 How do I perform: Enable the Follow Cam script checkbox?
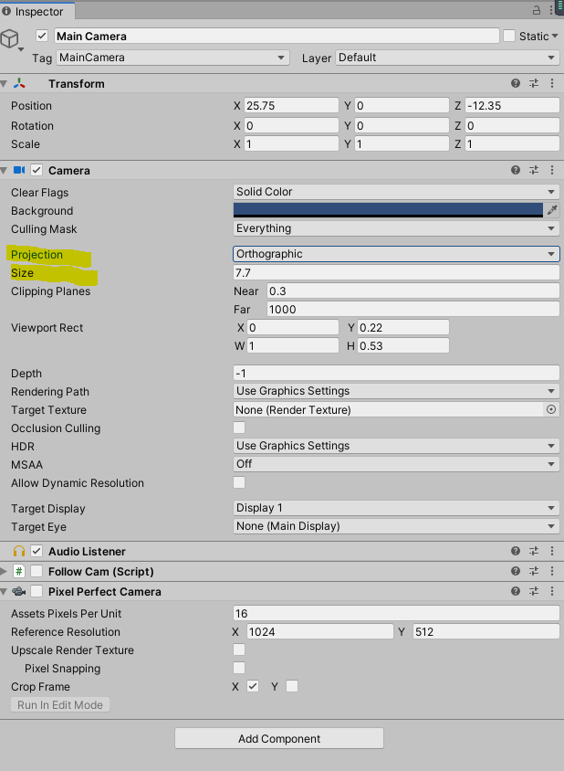37,571
